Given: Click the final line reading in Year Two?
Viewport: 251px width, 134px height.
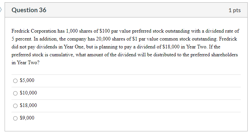Looking at the screenshot, I should click(x=25, y=63).
